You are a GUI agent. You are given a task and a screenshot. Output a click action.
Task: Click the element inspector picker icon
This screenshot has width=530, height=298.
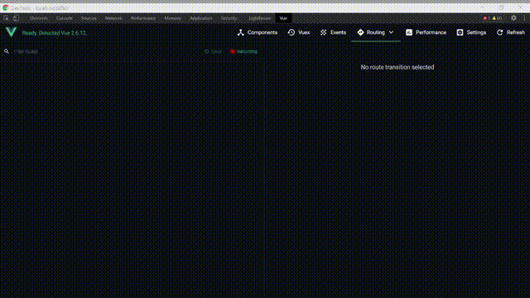click(x=6, y=18)
